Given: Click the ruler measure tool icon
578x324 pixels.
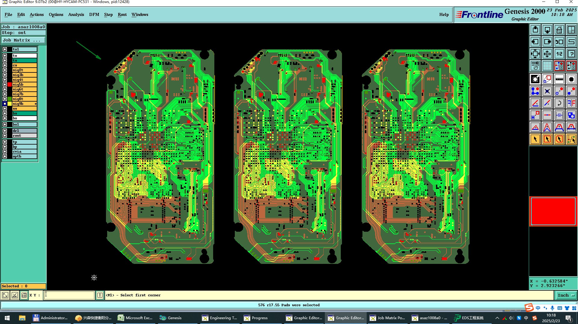Looking at the screenshot, I should tap(559, 79).
